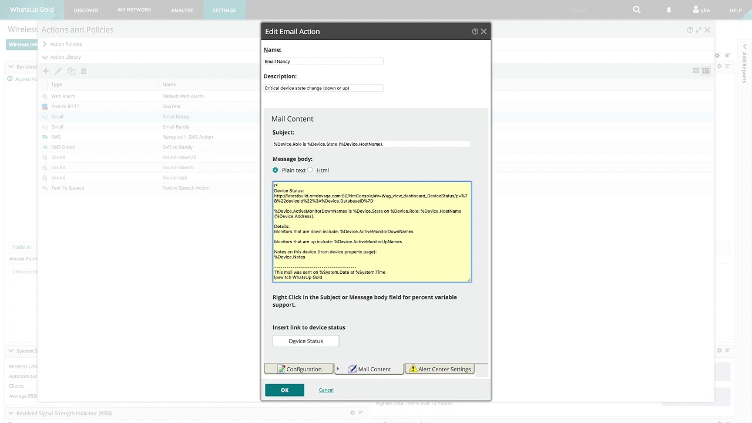
Task: Select the list view icon
Action: pos(706,70)
